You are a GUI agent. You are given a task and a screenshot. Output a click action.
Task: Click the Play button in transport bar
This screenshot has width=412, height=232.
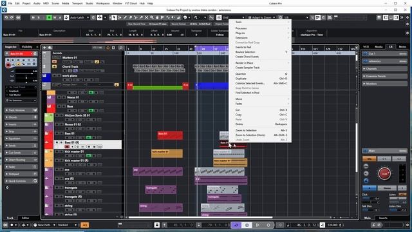pos(257,225)
